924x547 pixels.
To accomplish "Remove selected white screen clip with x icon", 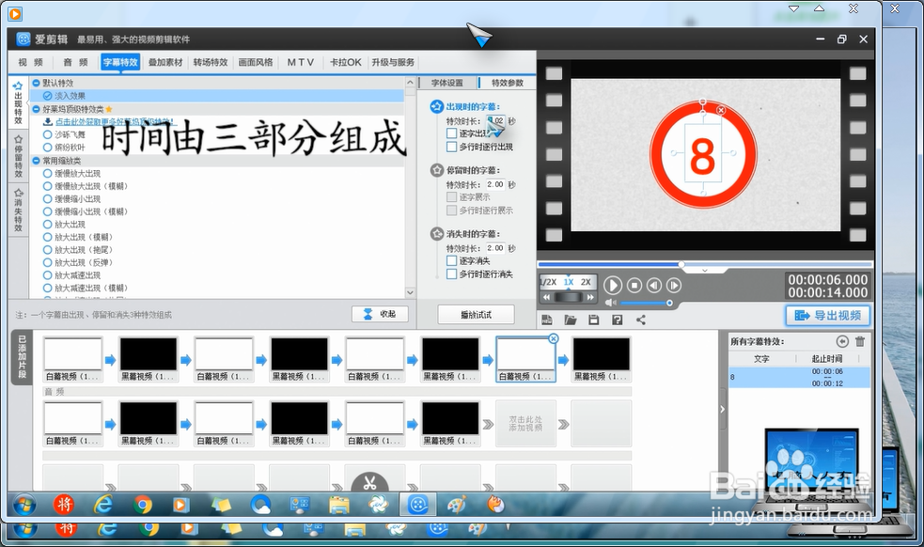I will tap(553, 338).
